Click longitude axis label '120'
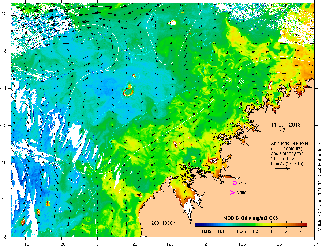Viewport: 322px width, 248px height. [61, 244]
